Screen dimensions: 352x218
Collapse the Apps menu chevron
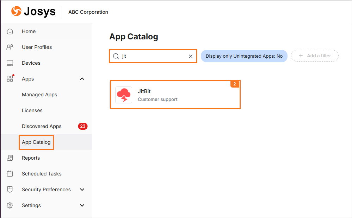82,79
